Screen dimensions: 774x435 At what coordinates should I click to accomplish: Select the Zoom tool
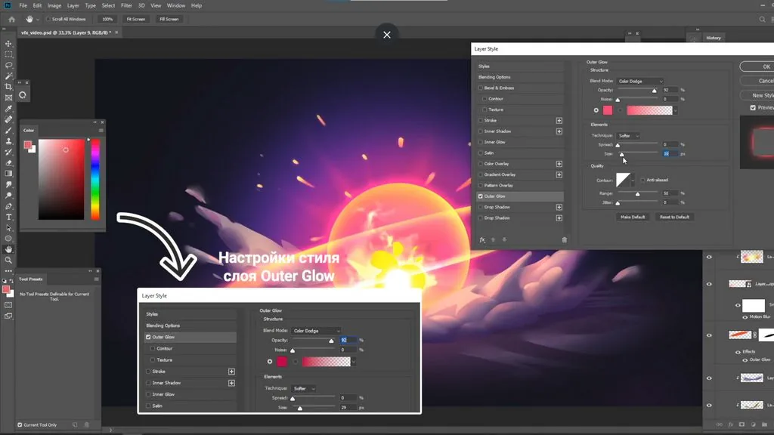click(8, 260)
